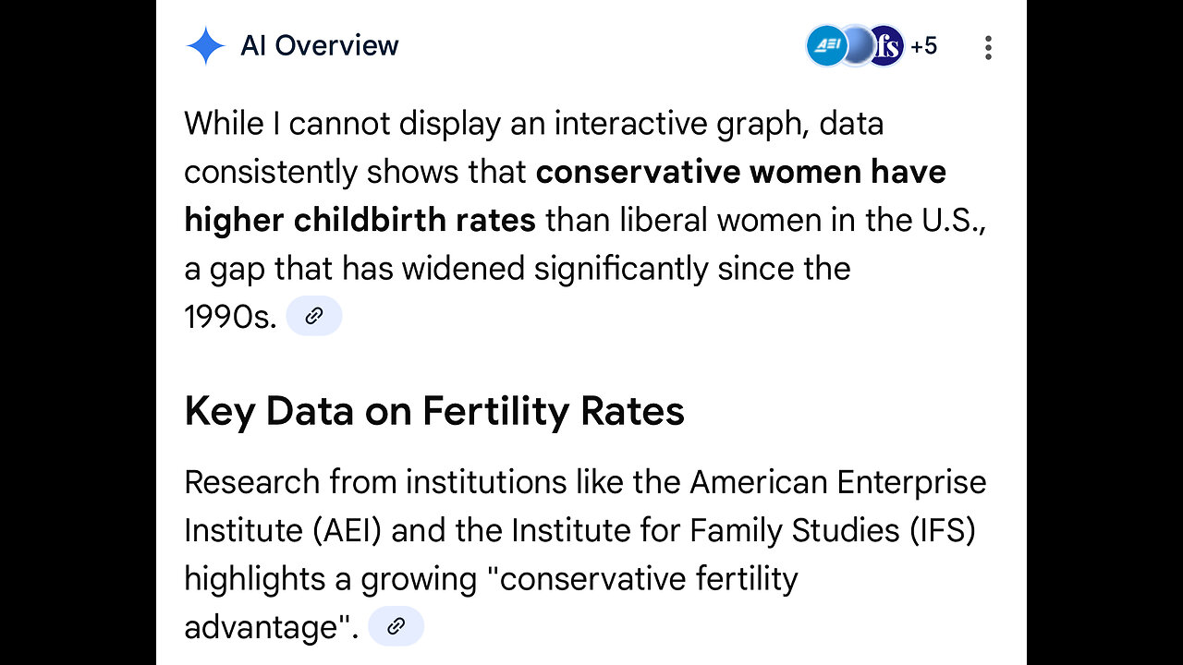Click the "AI Overview" title label
Screen dimensions: 1183x665
[319, 45]
